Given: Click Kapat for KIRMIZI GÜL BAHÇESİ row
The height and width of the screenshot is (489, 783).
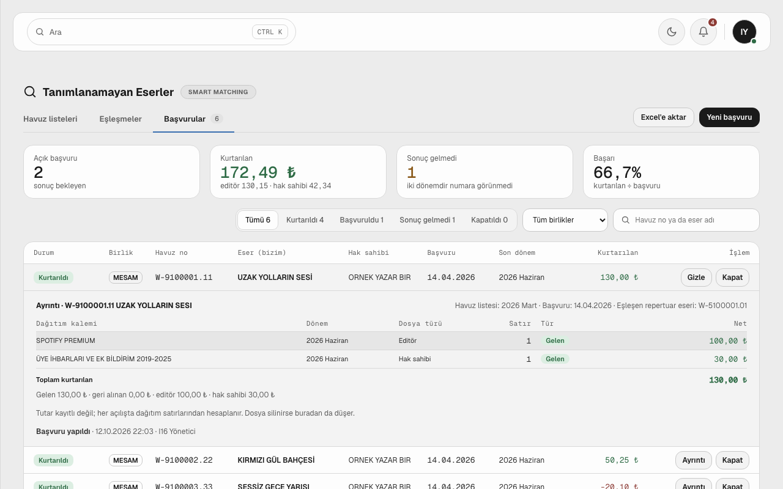Looking at the screenshot, I should [x=732, y=460].
